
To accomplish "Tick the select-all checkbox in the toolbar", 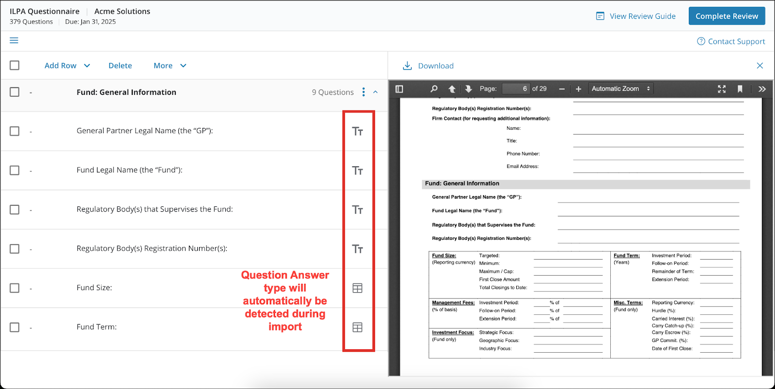I will [x=15, y=65].
